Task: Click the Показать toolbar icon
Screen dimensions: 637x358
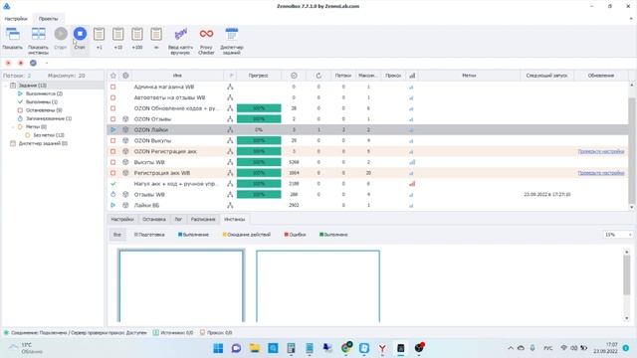Action: (13, 34)
